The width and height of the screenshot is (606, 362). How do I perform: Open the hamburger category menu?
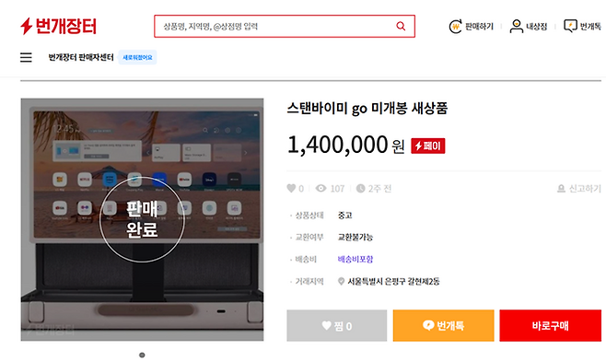[26, 57]
